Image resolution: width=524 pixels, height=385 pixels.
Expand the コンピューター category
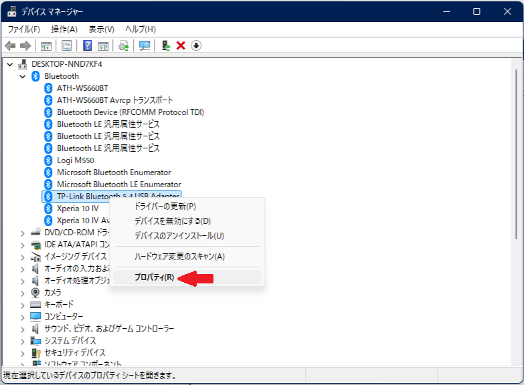22,317
